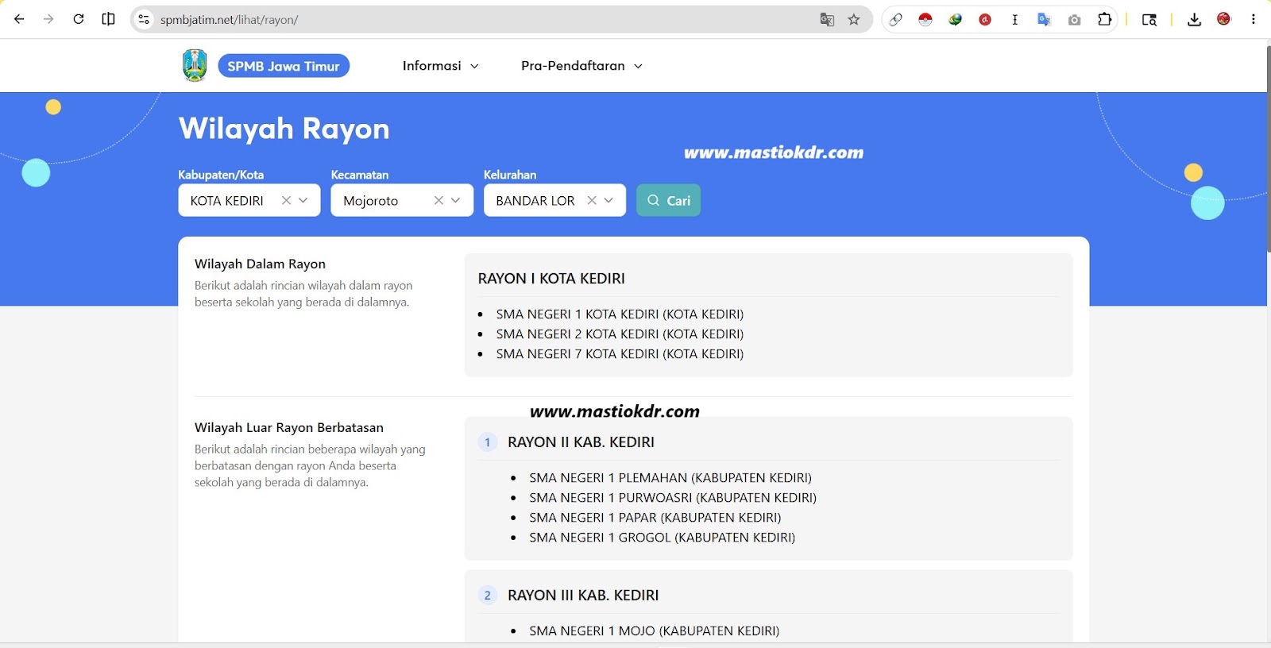
Task: Click the KOTA KEDIRI value in the Kabupaten/Kota field
Action: point(227,201)
